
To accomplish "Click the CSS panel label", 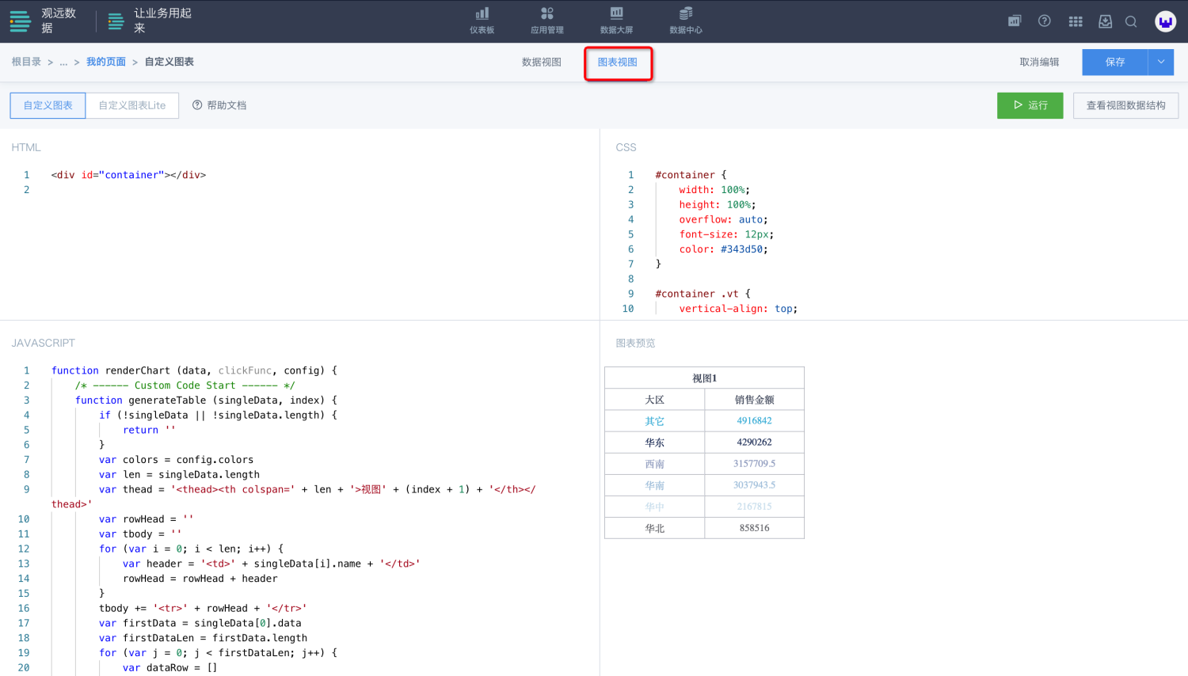I will point(626,147).
